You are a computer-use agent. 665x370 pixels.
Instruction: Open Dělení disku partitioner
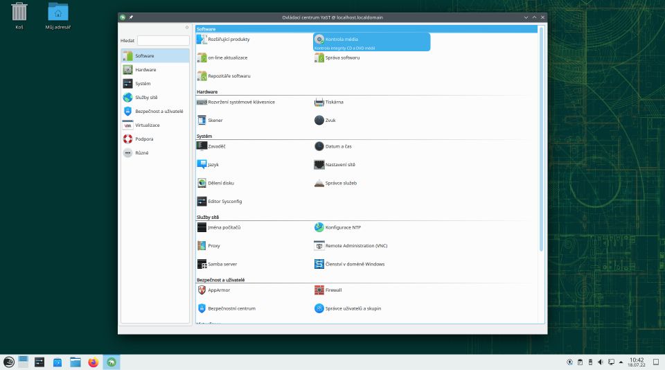coord(215,184)
